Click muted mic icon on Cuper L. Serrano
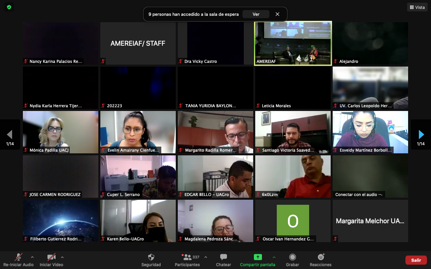This screenshot has height=269, width=431. coord(103,195)
